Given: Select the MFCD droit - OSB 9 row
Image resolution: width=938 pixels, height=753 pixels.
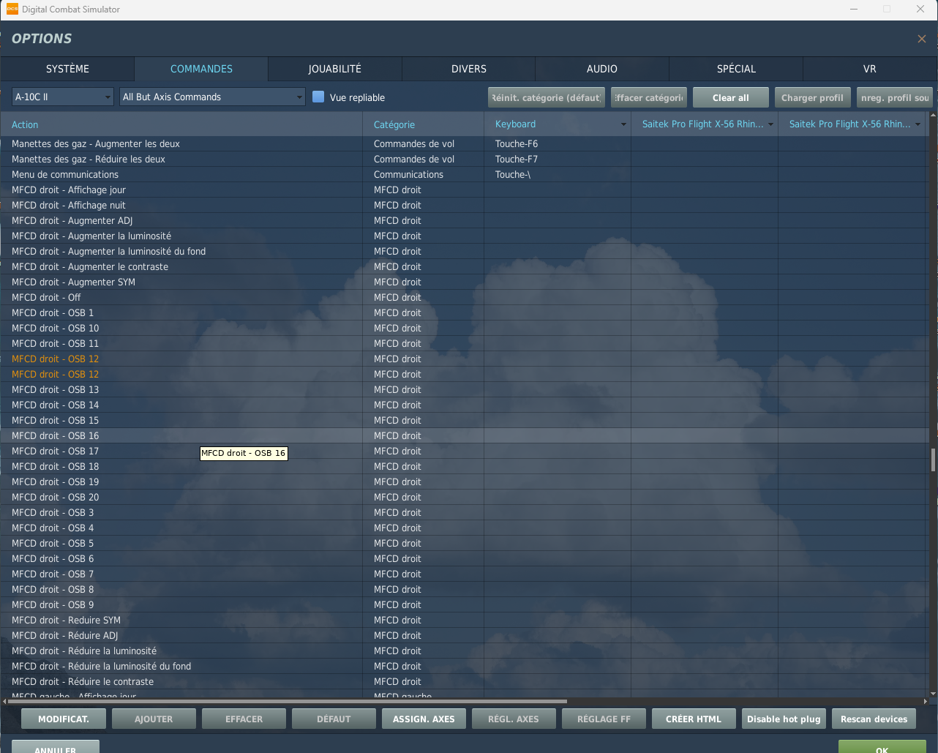Looking at the screenshot, I should (464, 604).
